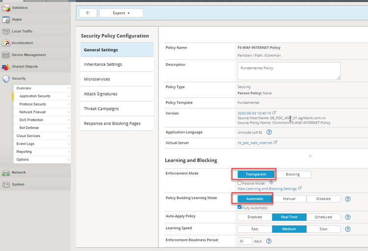Select Response and Blocking Pages tab
Viewport: 368px width, 251px height.
click(x=112, y=123)
